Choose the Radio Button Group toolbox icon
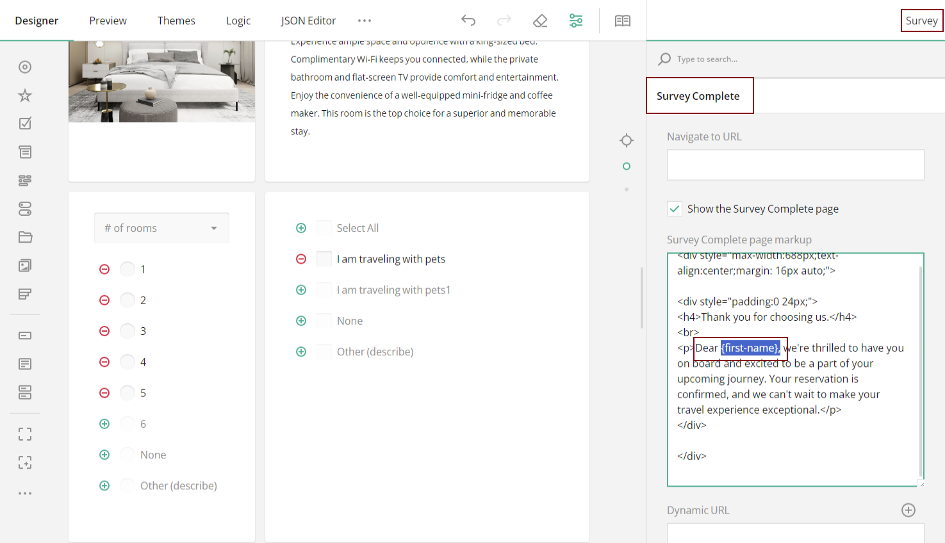 pyautogui.click(x=24, y=67)
